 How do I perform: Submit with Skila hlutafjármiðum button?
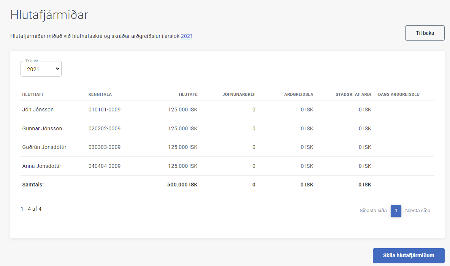click(x=409, y=255)
